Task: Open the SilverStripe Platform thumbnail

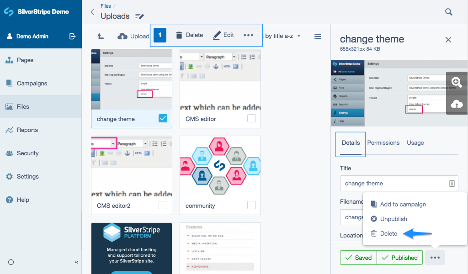Action: 132,248
